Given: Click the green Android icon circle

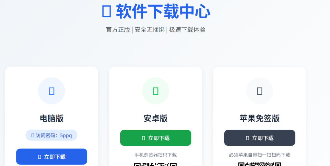Looking at the screenshot, I should tap(156, 91).
